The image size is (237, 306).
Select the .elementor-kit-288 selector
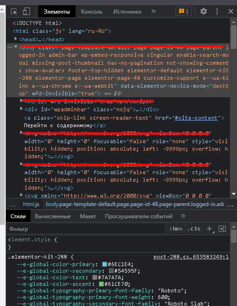(38, 257)
